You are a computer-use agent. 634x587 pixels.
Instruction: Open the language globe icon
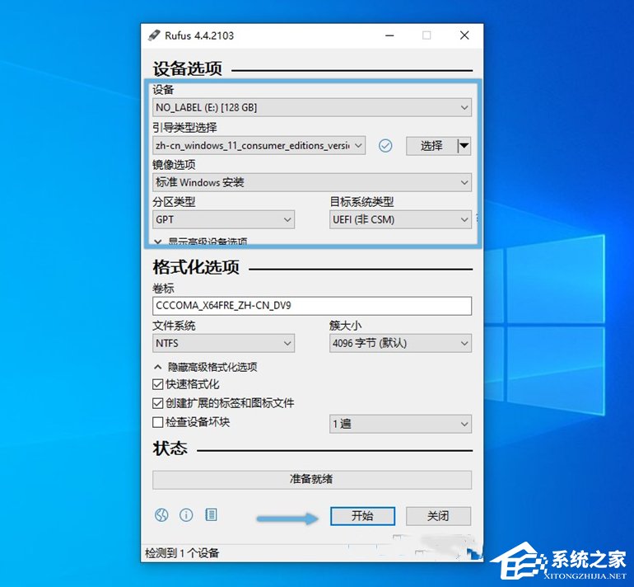[161, 515]
